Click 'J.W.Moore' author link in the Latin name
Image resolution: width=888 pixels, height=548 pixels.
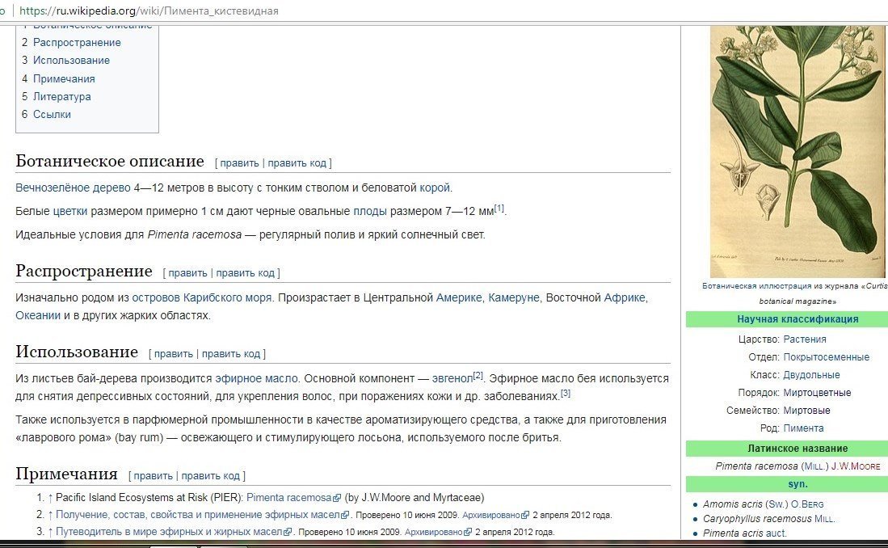pos(856,466)
